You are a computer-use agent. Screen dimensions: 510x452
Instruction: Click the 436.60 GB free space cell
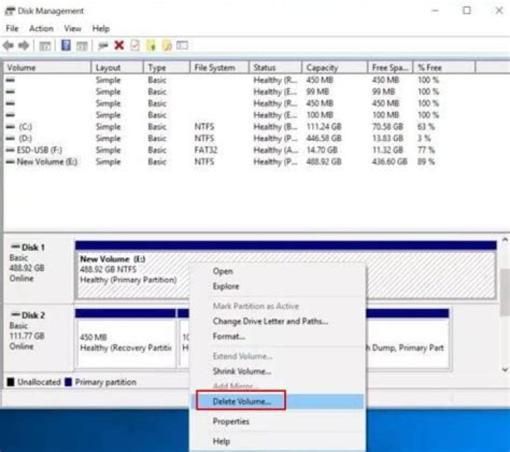[390, 162]
